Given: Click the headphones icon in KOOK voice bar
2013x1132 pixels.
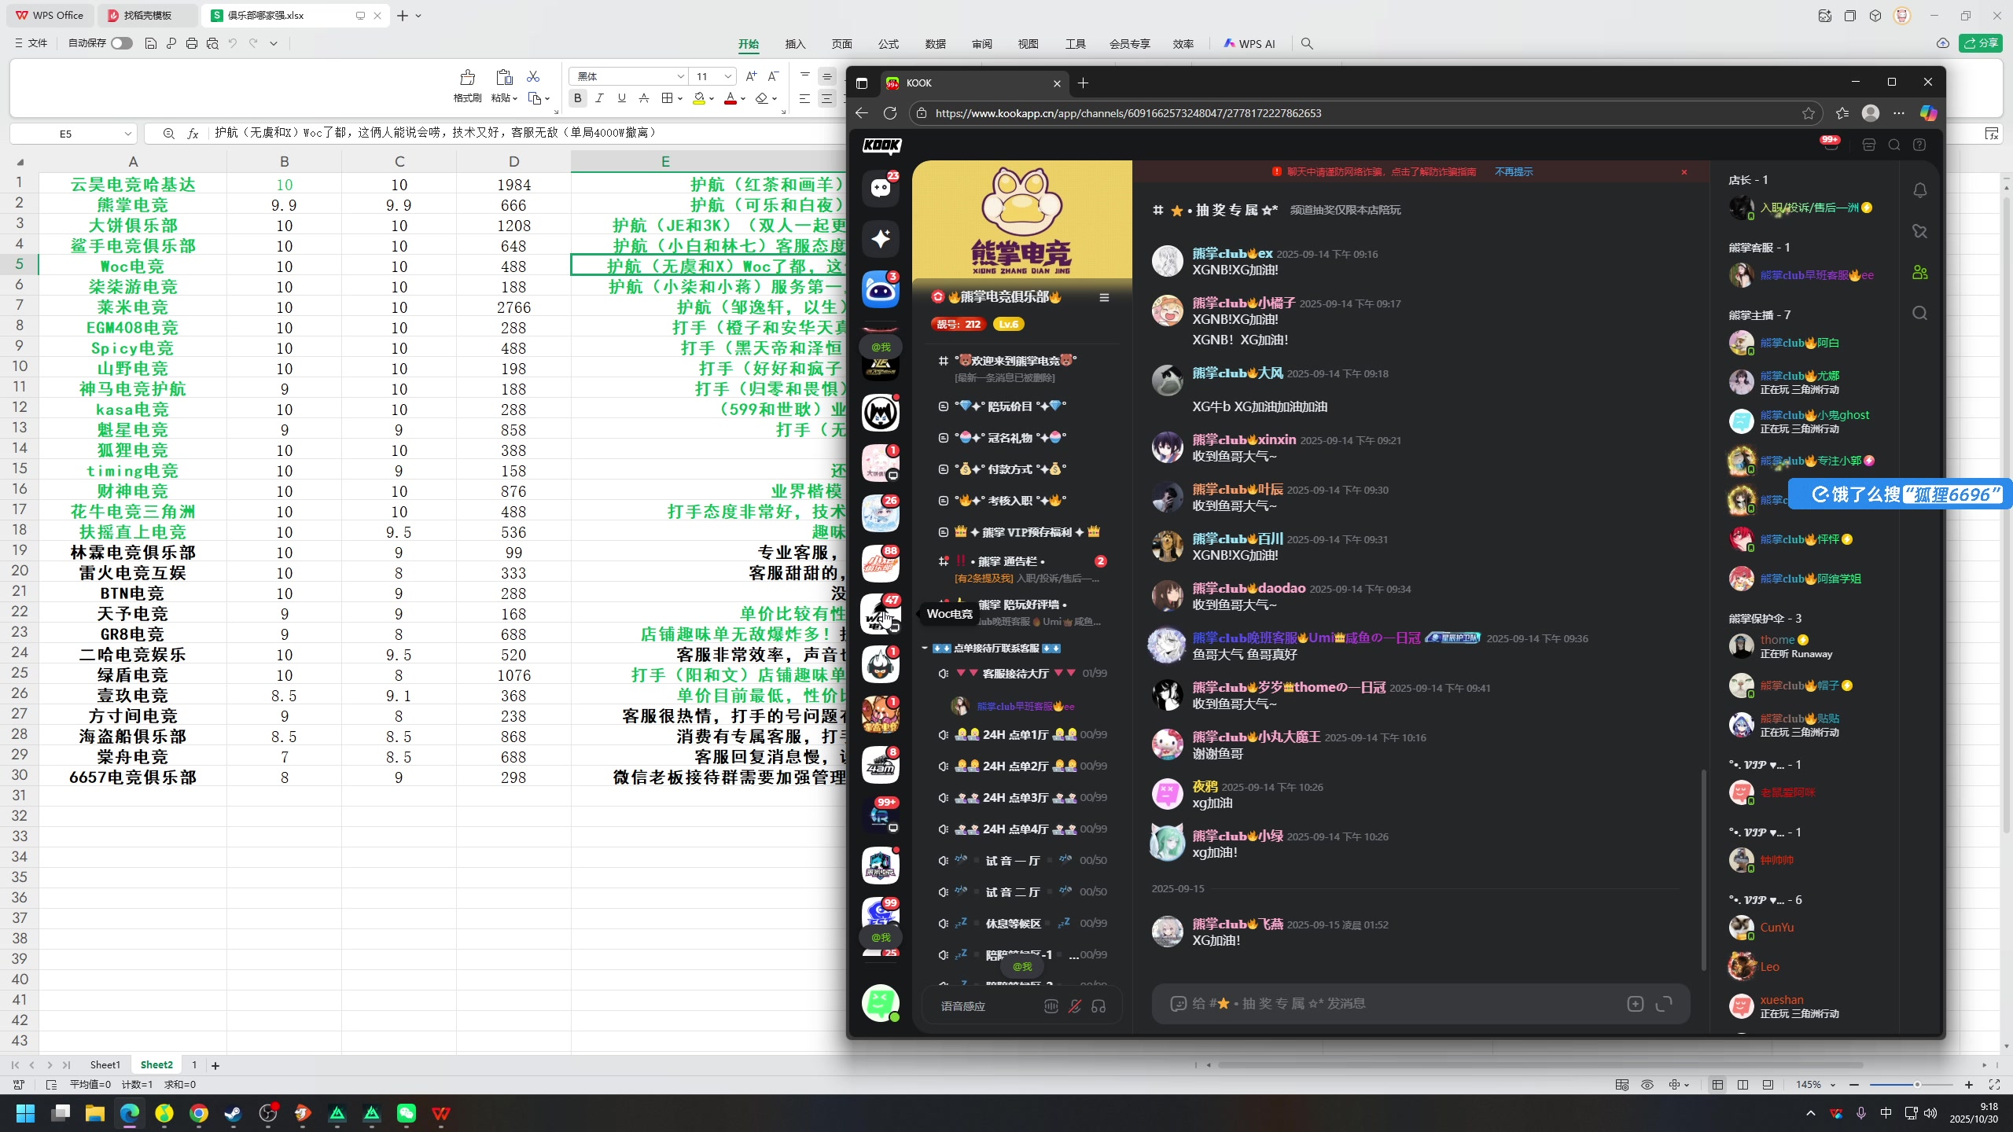Looking at the screenshot, I should click(x=1099, y=1006).
